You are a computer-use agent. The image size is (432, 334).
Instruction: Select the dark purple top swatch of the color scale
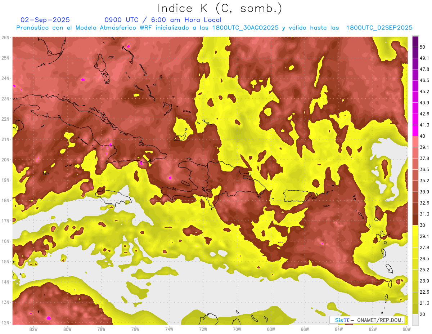click(415, 42)
